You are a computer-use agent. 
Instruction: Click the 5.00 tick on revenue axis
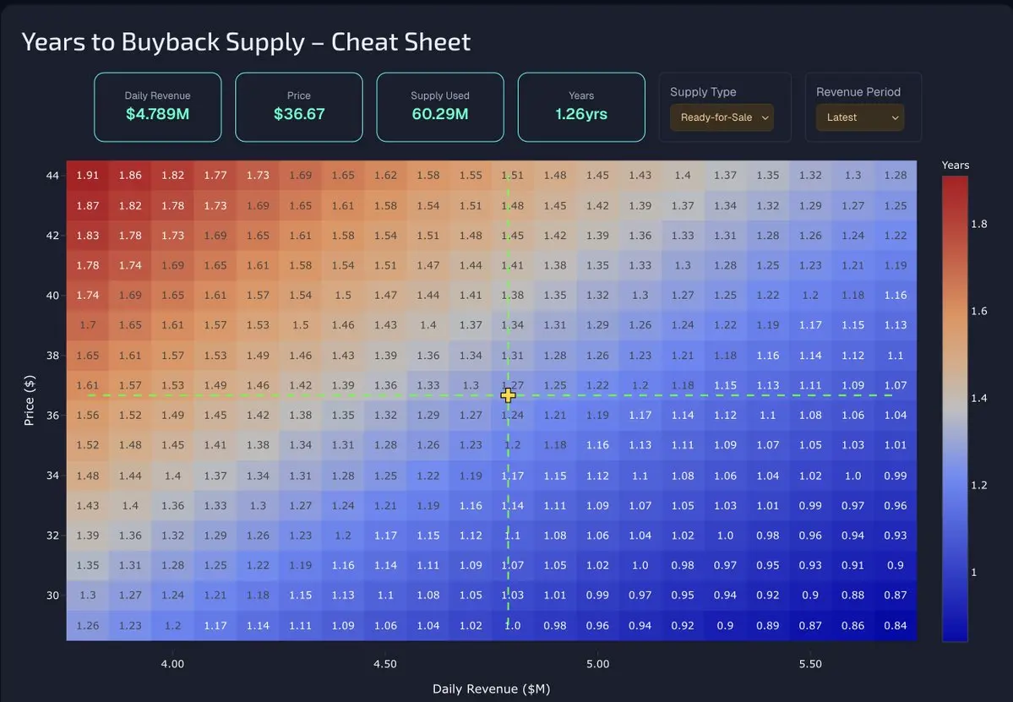tap(597, 664)
